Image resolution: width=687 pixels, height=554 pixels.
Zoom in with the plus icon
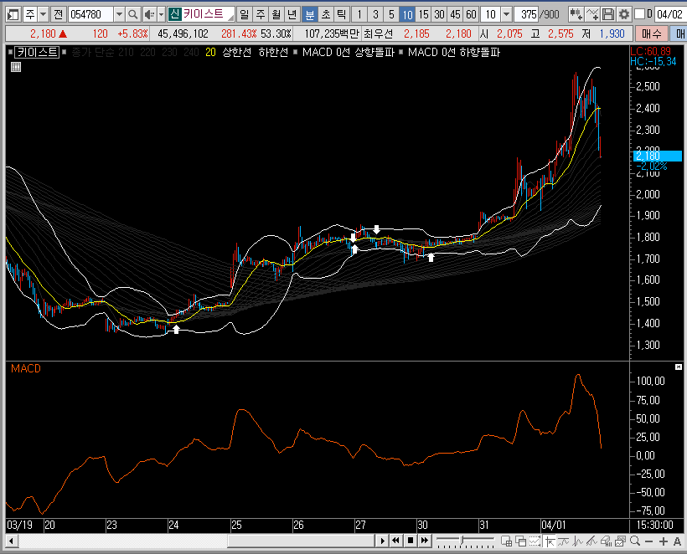[x=664, y=541]
